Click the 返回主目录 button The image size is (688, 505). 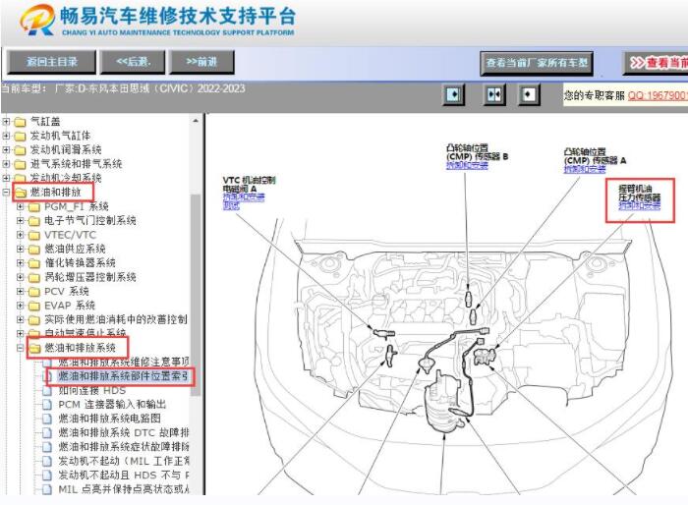[51, 62]
